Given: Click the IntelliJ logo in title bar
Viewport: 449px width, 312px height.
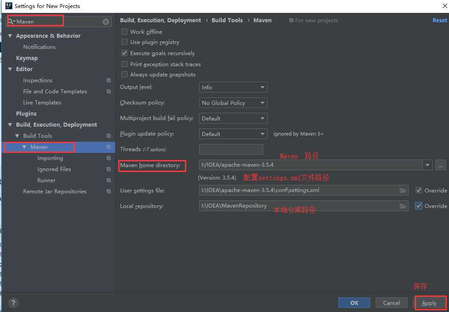Looking at the screenshot, I should click(8, 6).
